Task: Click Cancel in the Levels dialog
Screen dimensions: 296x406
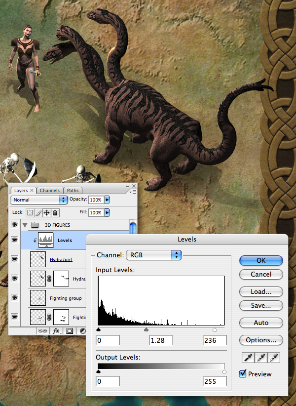Action: 261,274
